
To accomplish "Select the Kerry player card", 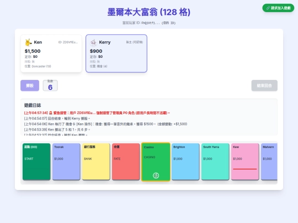I will (116, 53).
